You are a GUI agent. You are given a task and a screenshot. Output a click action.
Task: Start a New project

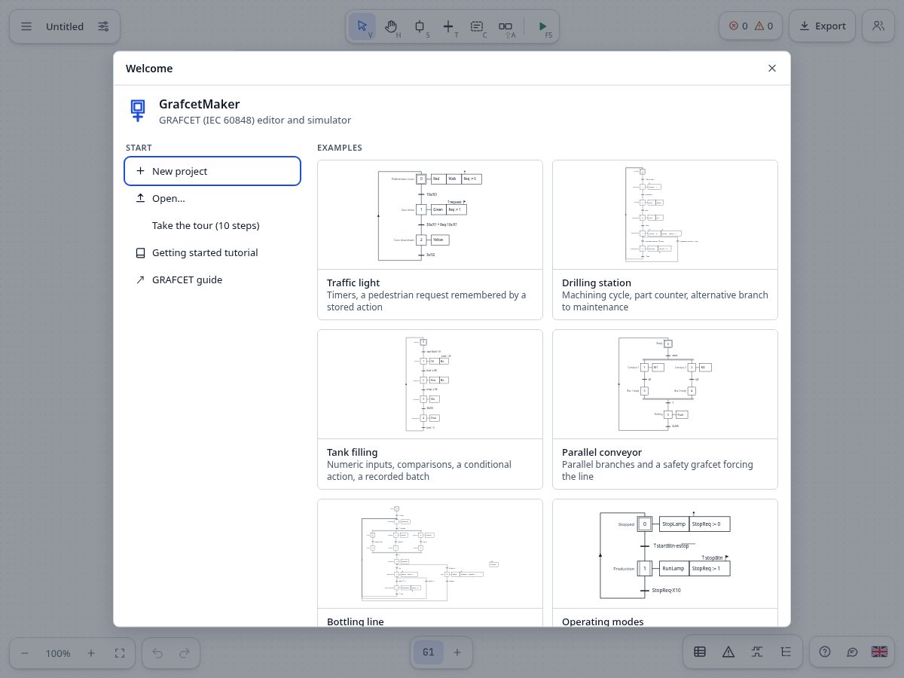[212, 171]
